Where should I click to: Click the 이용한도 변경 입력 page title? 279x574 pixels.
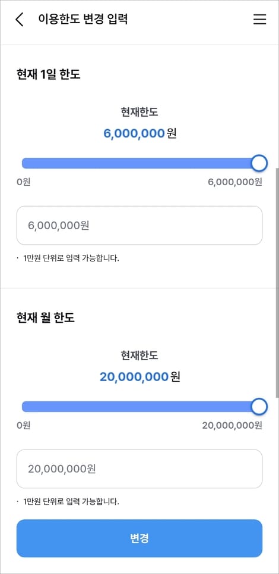tap(83, 19)
